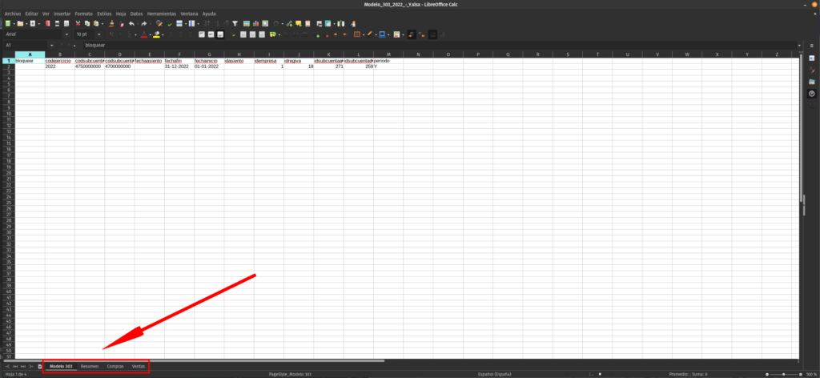Select column header G
Image resolution: width=820 pixels, height=378 pixels.
208,54
